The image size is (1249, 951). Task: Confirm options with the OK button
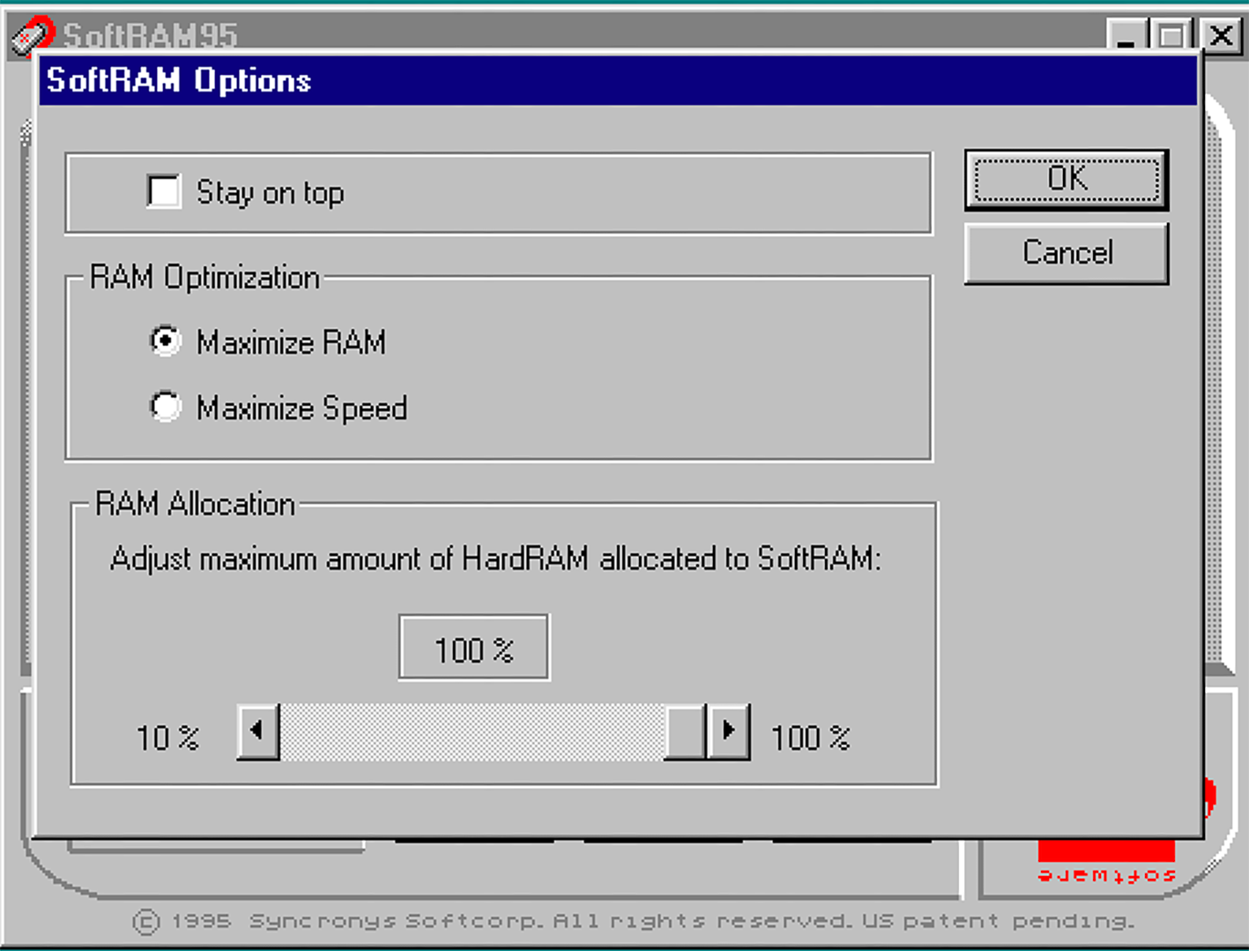click(1067, 180)
